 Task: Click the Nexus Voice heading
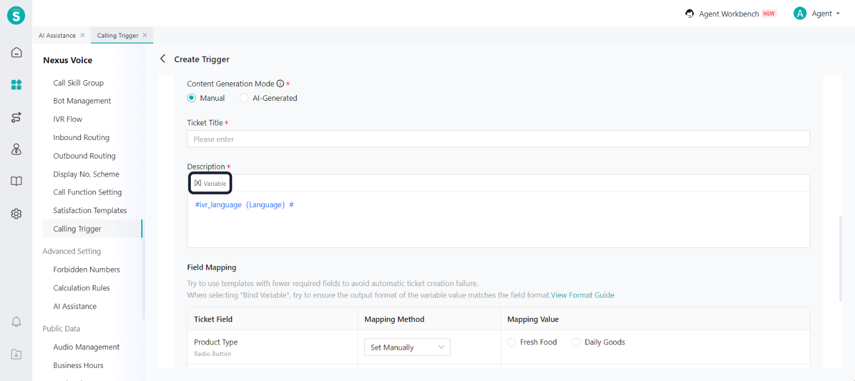pyautogui.click(x=68, y=61)
